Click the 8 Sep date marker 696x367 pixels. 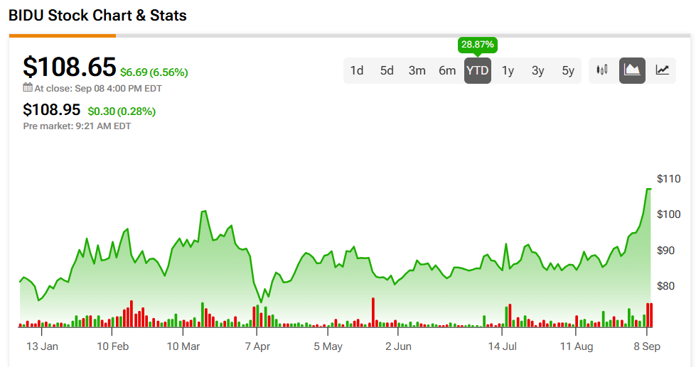[x=647, y=346]
